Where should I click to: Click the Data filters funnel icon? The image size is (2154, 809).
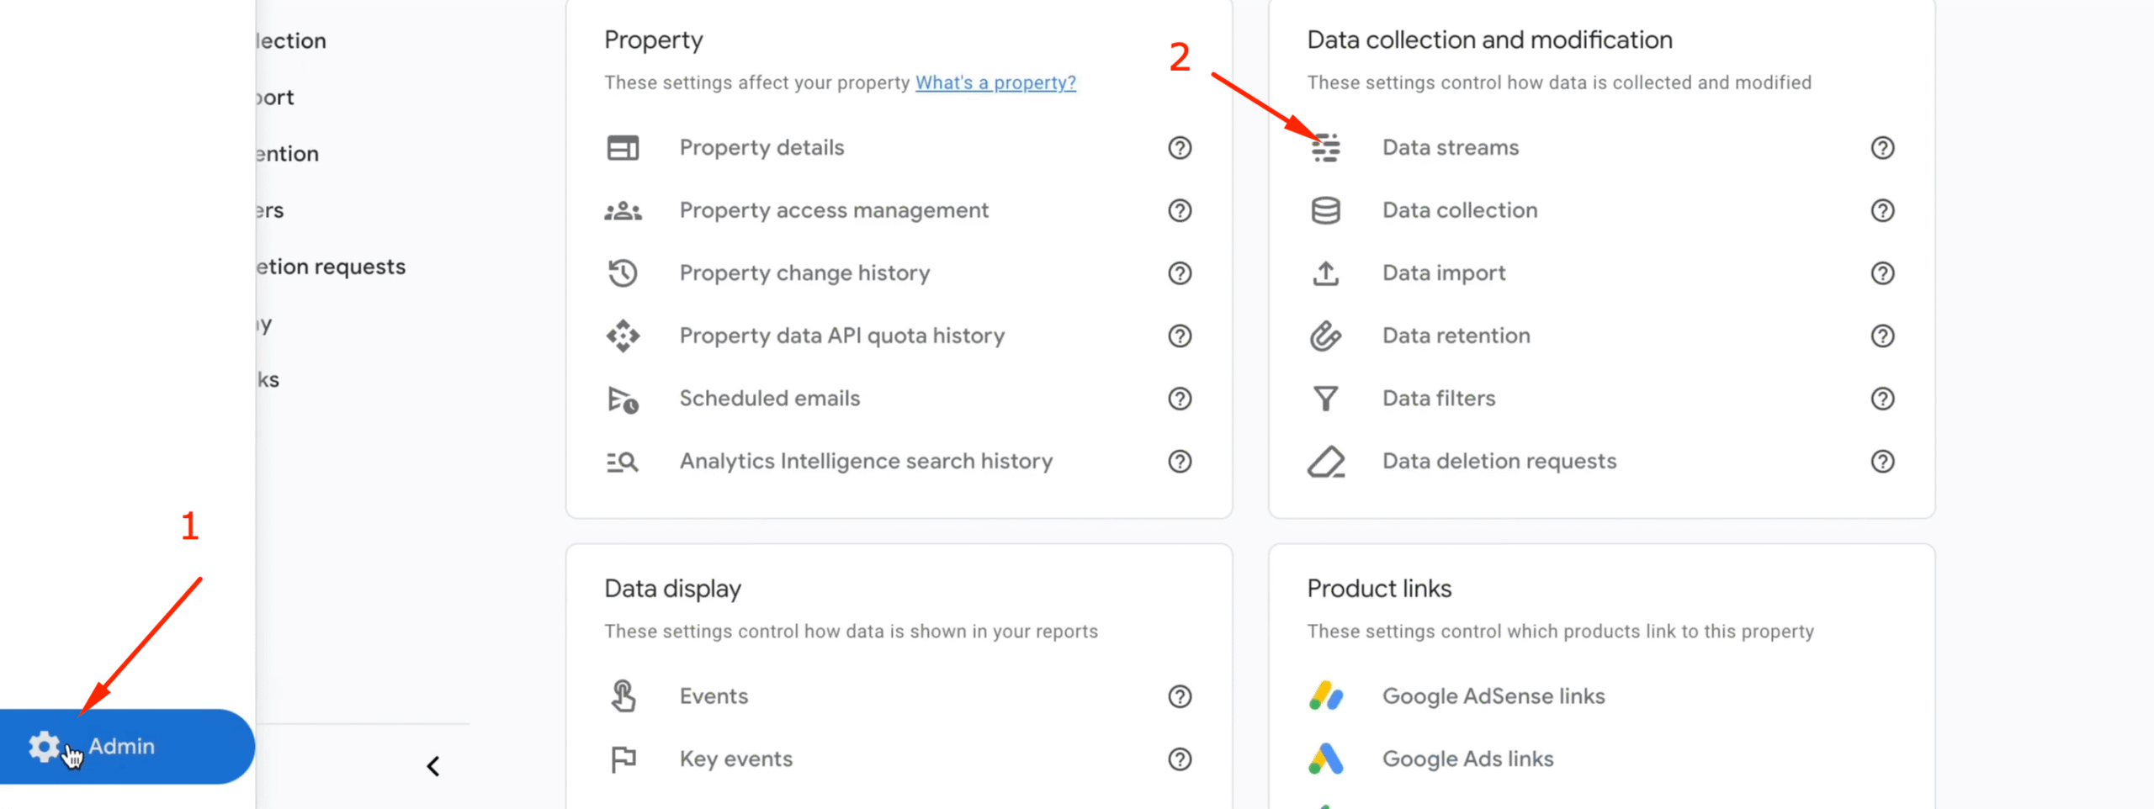coord(1326,399)
